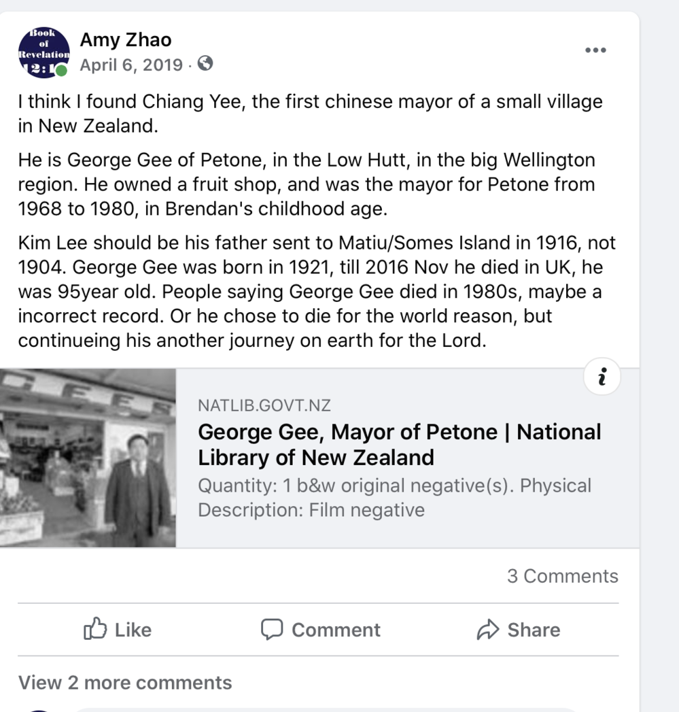This screenshot has width=679, height=712.
Task: Expand View 2 more comments
Action: pos(125,683)
